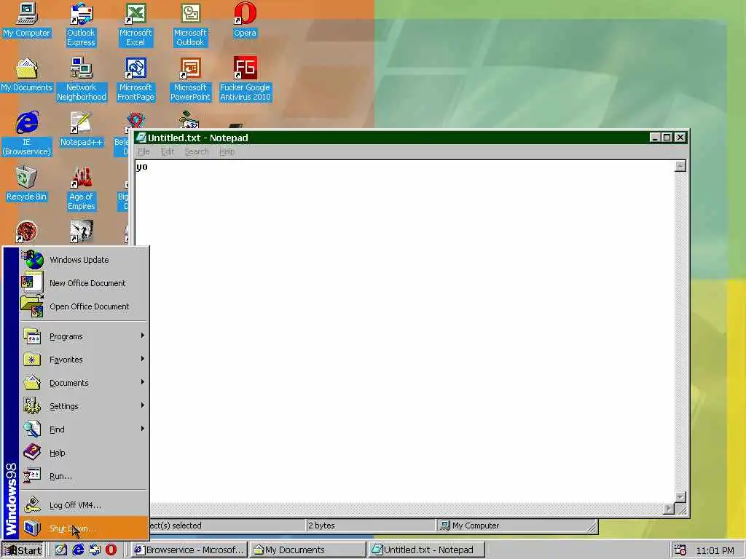Click the '2 bytes' status bar text
The height and width of the screenshot is (559, 746).
321,526
